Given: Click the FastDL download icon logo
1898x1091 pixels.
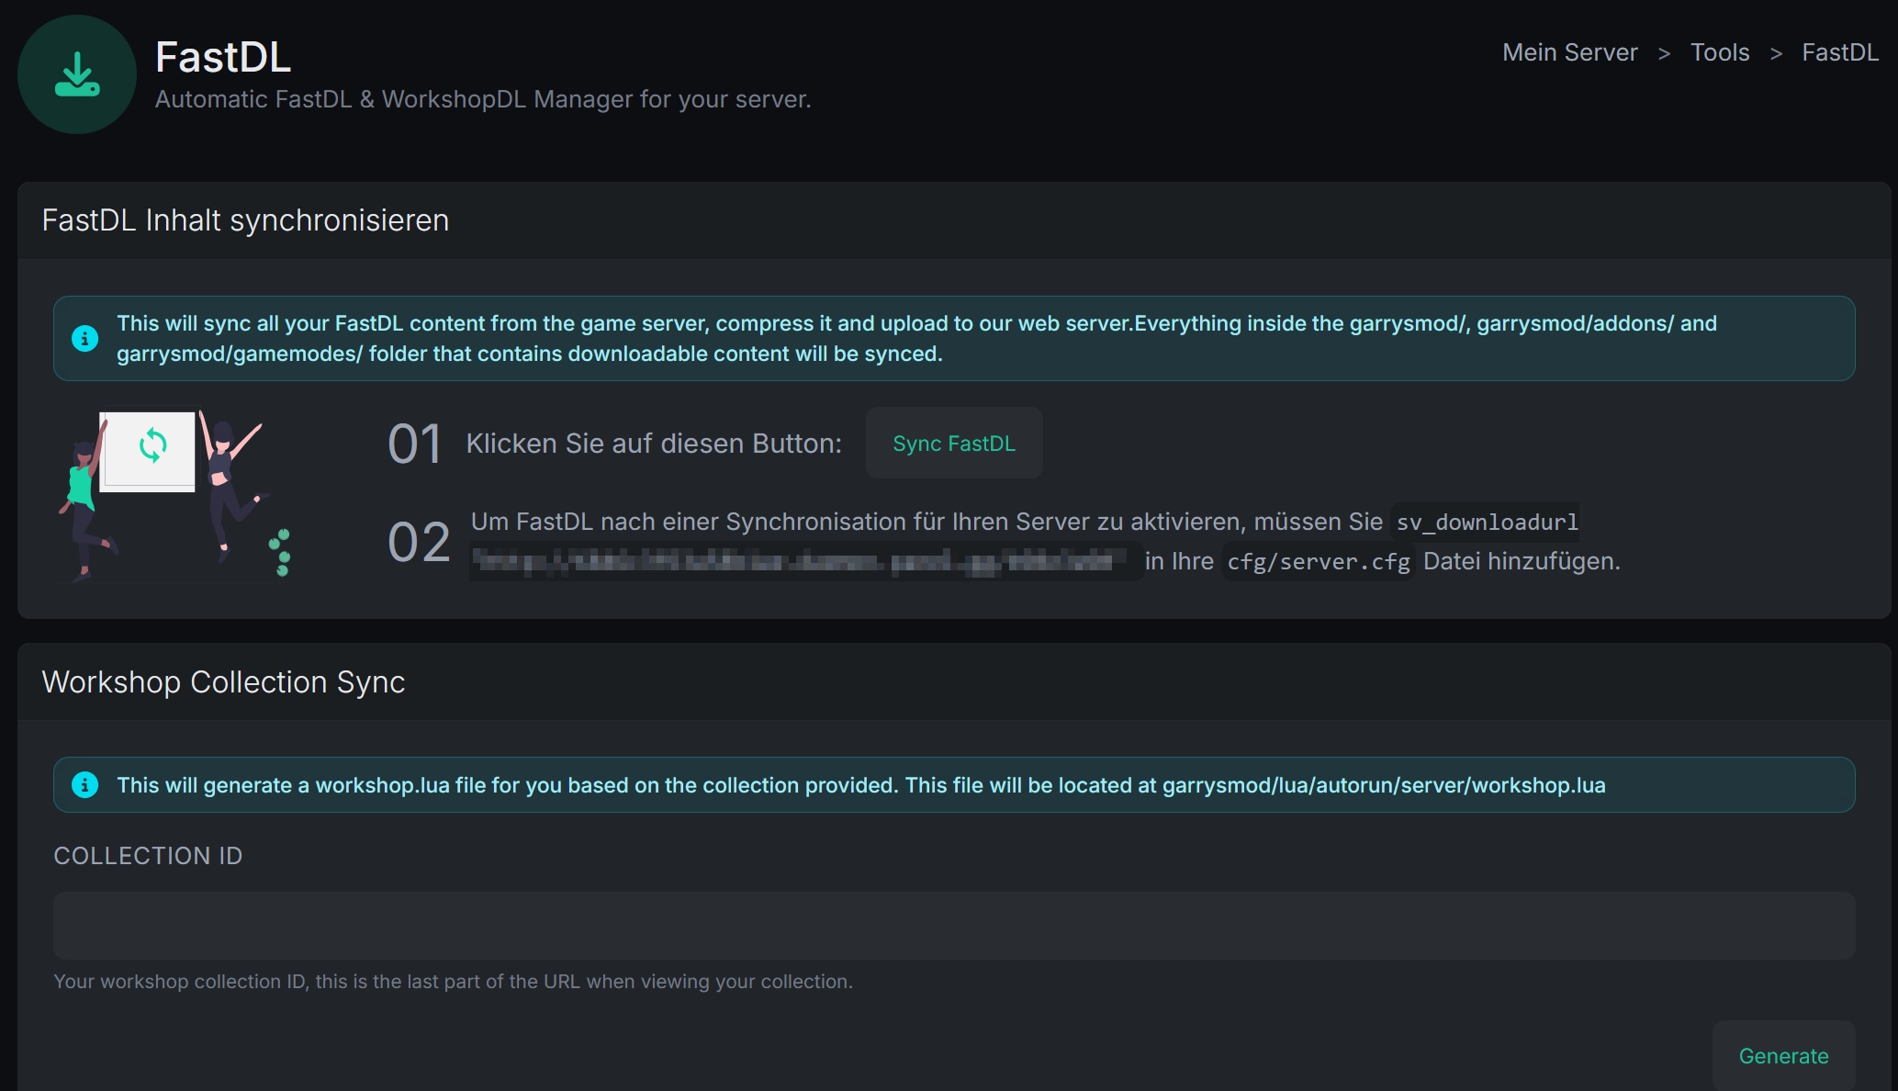Looking at the screenshot, I should click(77, 74).
